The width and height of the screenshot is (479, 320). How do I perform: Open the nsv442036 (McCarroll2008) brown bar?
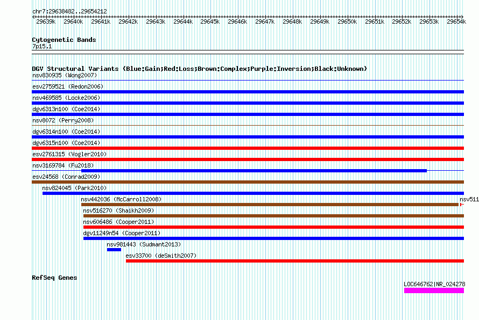pyautogui.click(x=270, y=205)
